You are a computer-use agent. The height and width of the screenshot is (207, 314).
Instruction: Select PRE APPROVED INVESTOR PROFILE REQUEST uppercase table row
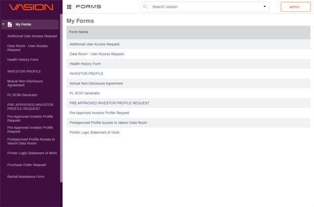coord(188,103)
